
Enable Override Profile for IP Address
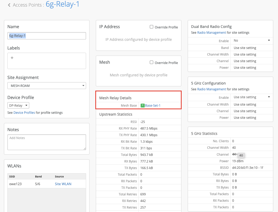pyautogui.click(x=151, y=27)
